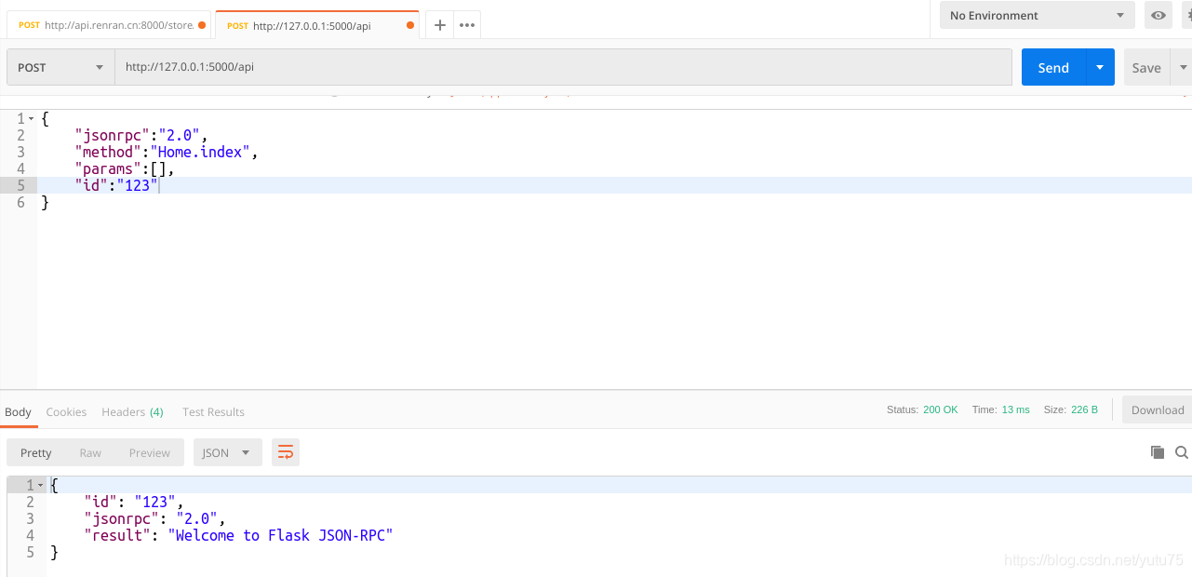
Task: Download the response
Action: (x=1157, y=409)
